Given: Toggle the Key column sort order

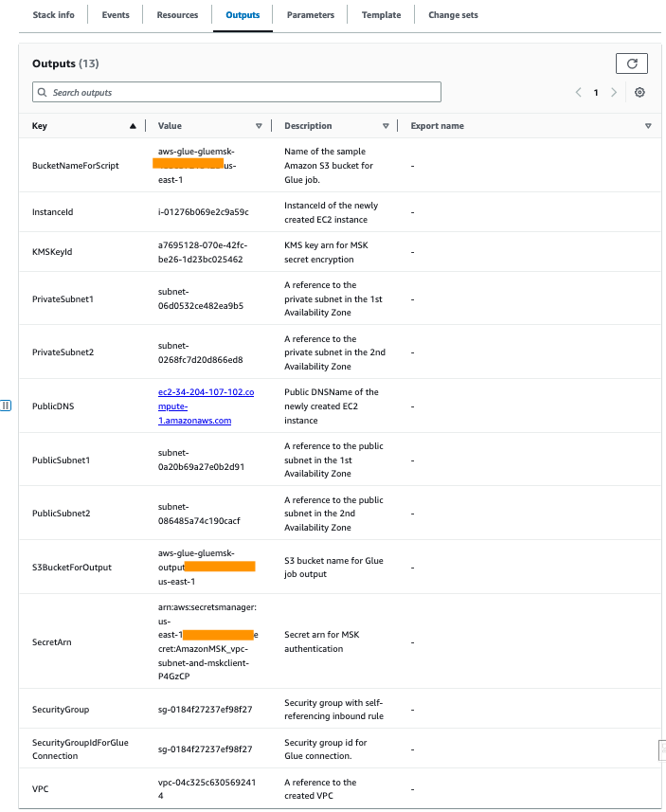Looking at the screenshot, I should tap(134, 125).
